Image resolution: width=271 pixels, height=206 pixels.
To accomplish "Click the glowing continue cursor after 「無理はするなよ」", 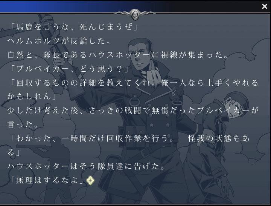I will tap(90, 180).
